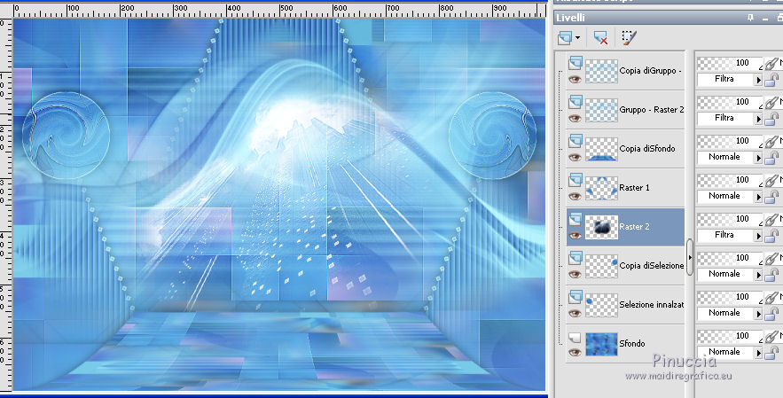Click the Livelli pane splitter collapse arrow

(x=690, y=257)
